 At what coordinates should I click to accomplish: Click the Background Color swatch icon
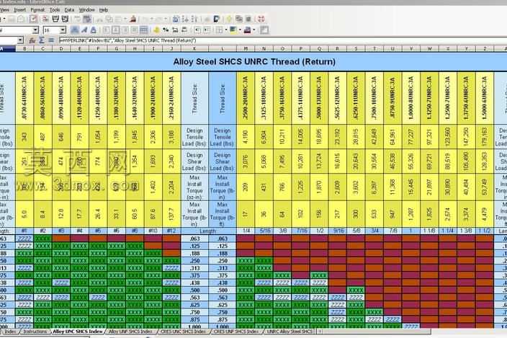coord(233,30)
